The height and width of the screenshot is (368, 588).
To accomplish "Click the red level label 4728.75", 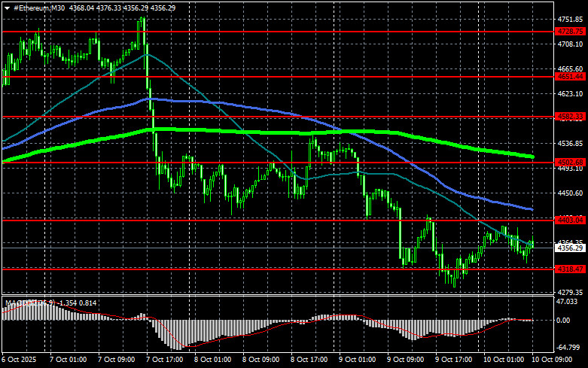I will (x=570, y=32).
